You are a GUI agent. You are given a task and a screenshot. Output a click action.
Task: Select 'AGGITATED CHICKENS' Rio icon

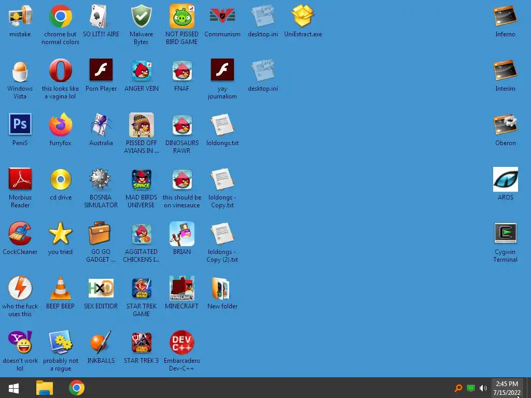[141, 234]
